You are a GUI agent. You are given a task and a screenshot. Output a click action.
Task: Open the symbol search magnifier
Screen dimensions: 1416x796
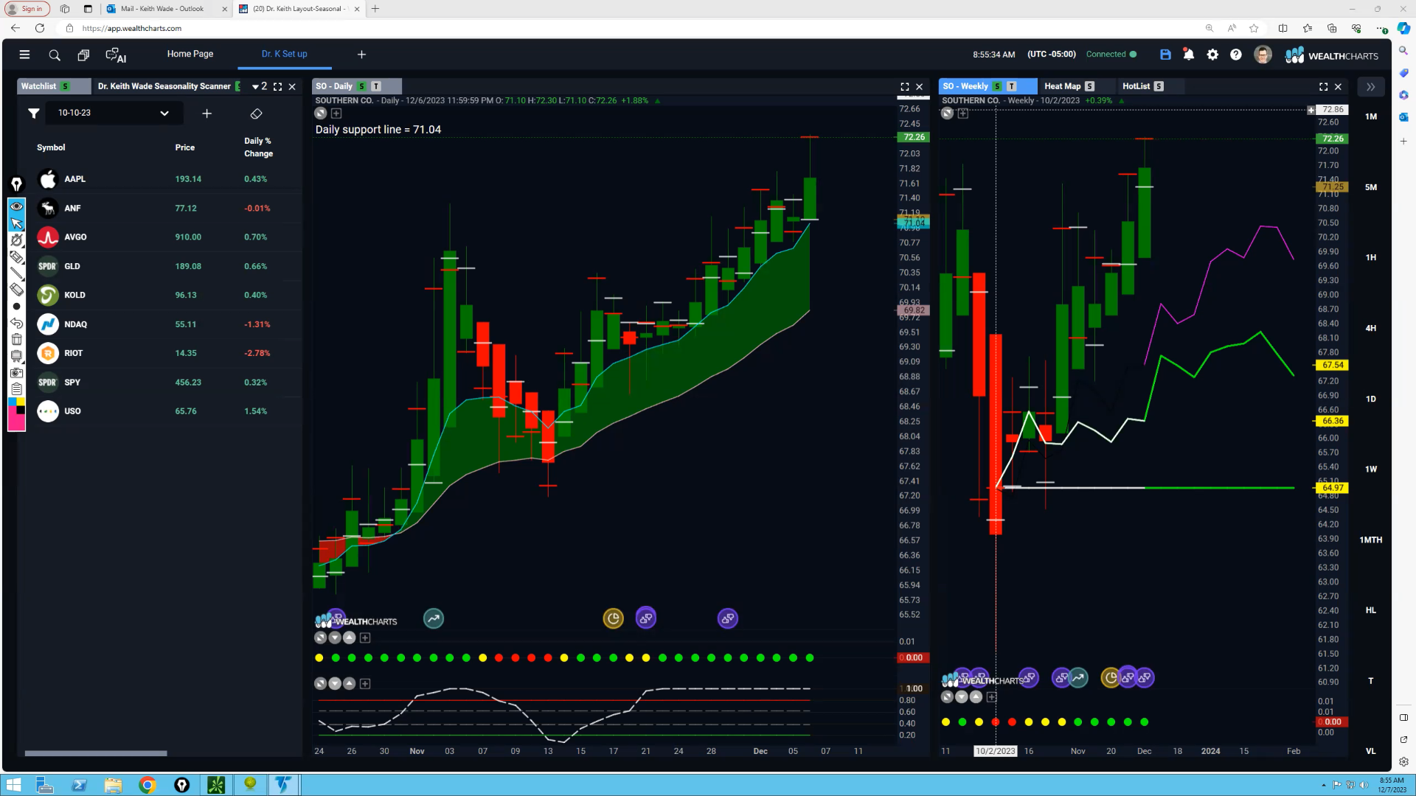coord(55,55)
